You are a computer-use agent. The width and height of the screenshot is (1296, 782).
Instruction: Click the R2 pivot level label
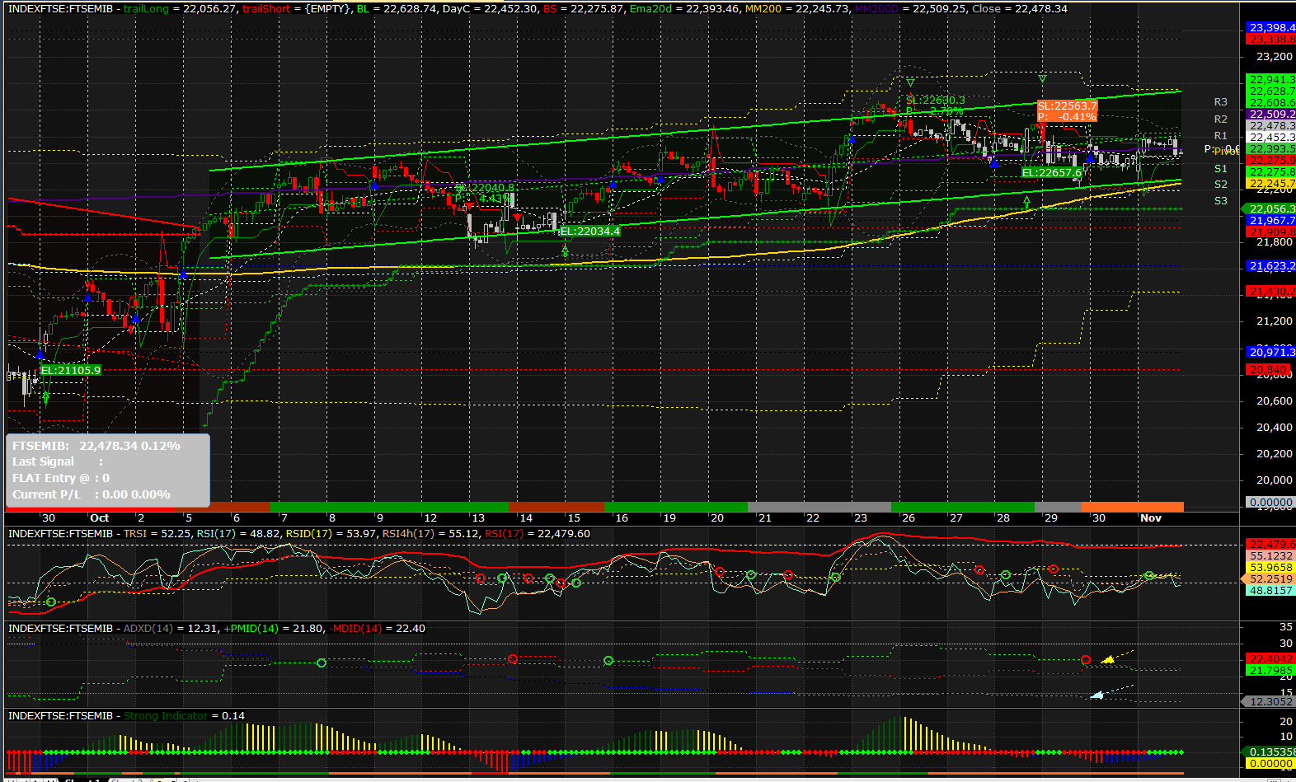(x=1221, y=119)
